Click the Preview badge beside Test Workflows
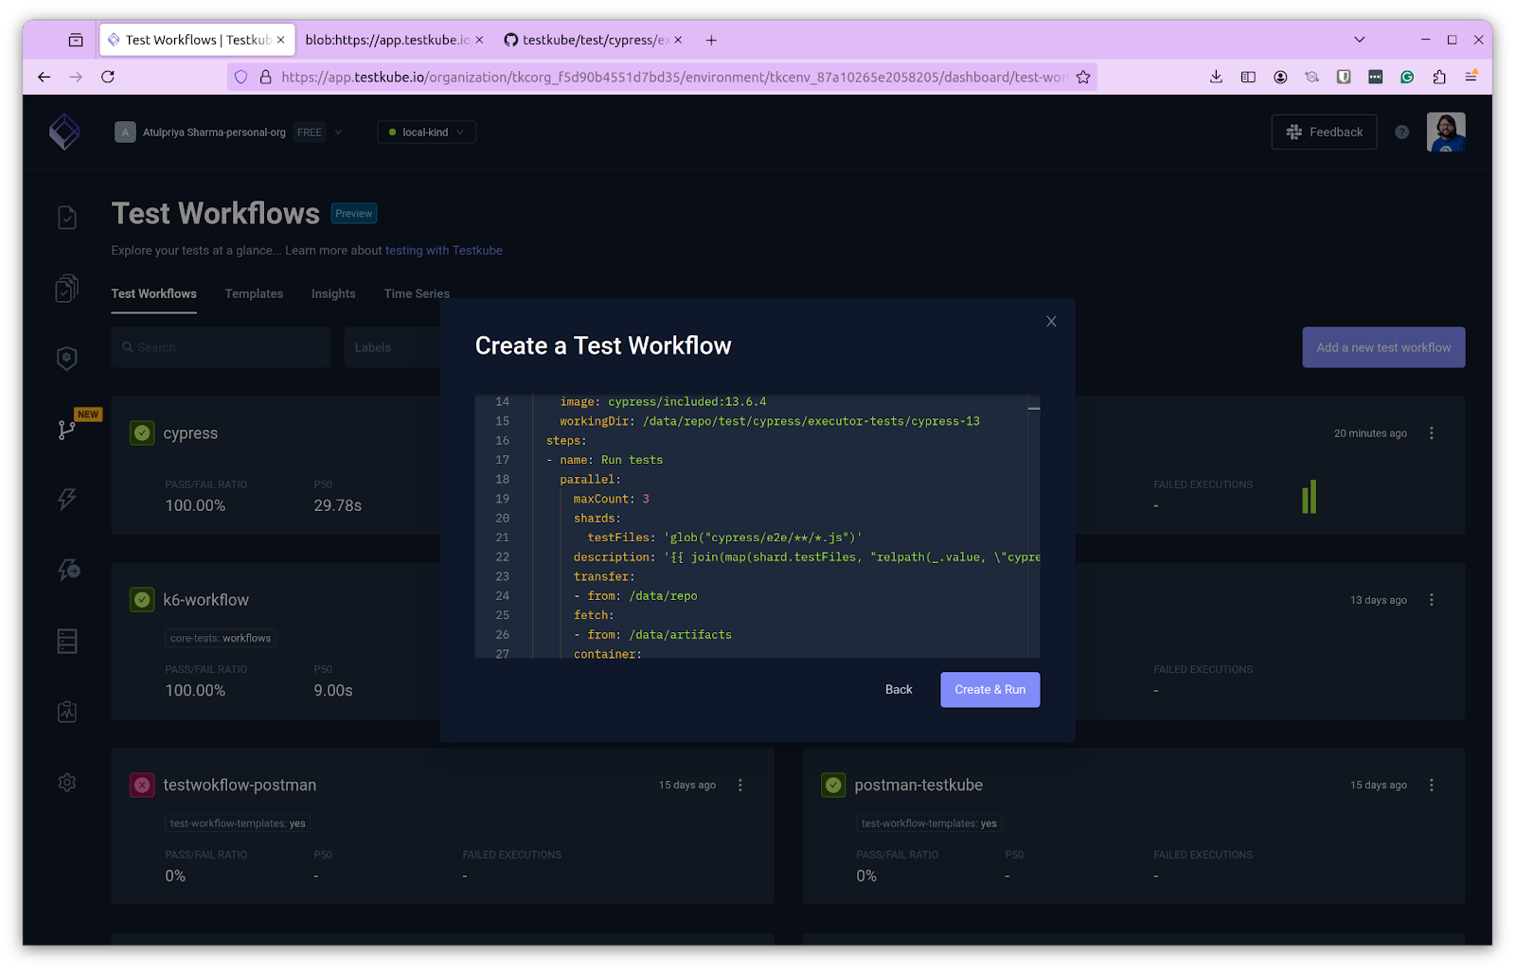This screenshot has width=1515, height=971. (x=354, y=214)
